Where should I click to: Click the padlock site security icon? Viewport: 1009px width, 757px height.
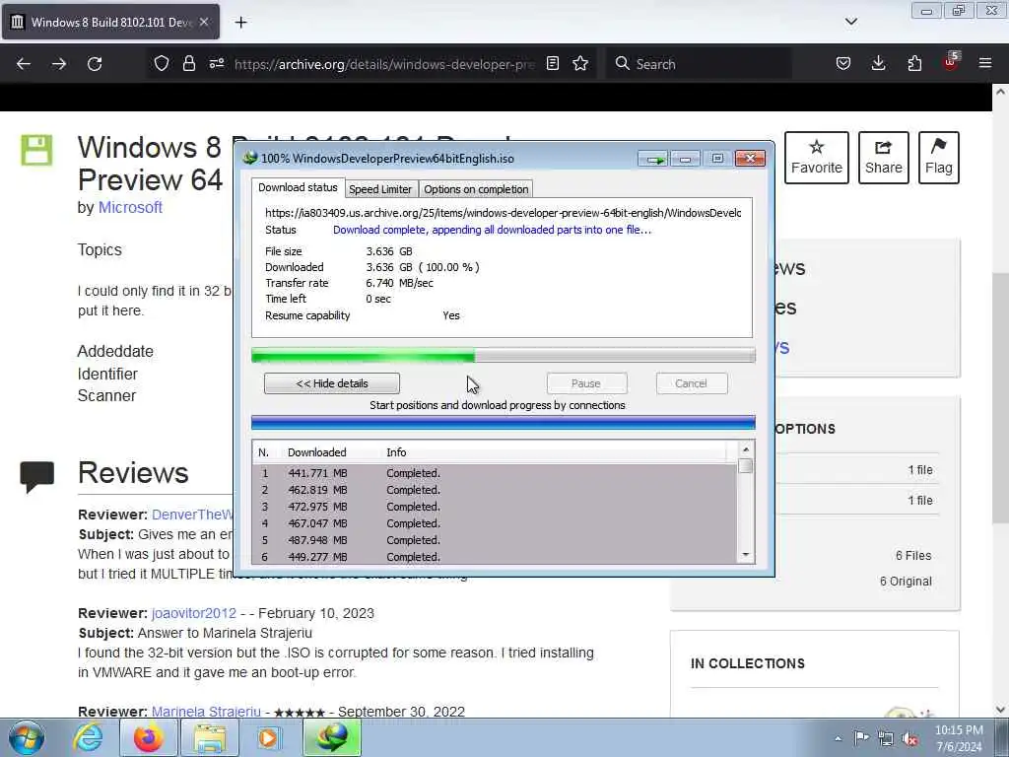click(x=188, y=63)
